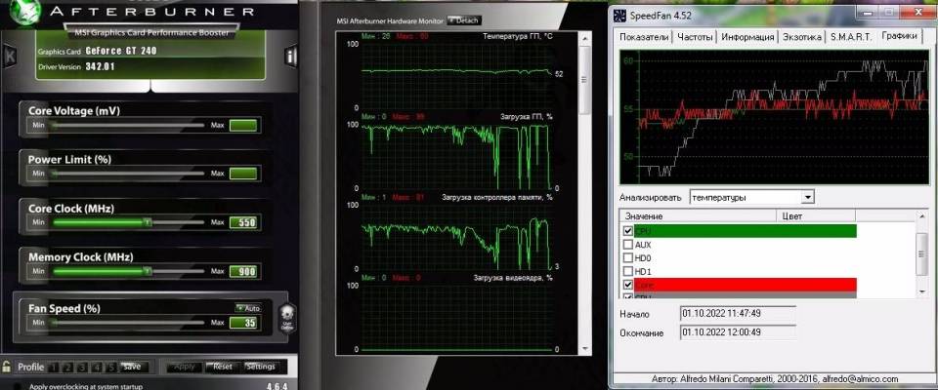Image resolution: width=938 pixels, height=390 pixels.
Task: Click the start time 'Начало' field
Action: (737, 314)
